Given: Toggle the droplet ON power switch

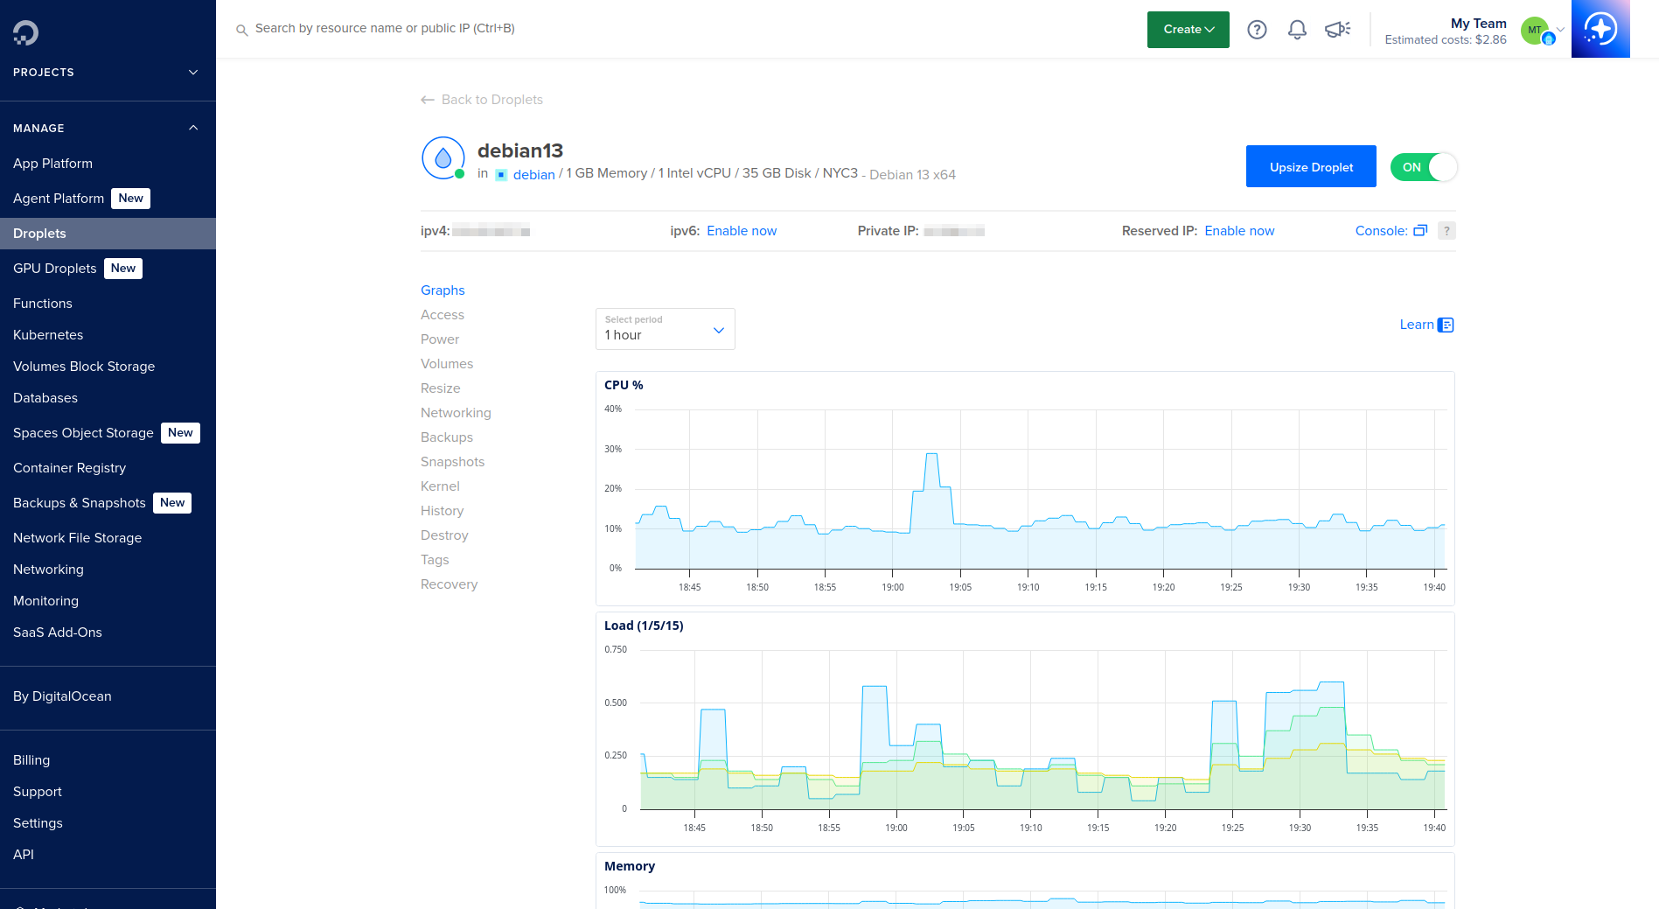Looking at the screenshot, I should pos(1423,167).
